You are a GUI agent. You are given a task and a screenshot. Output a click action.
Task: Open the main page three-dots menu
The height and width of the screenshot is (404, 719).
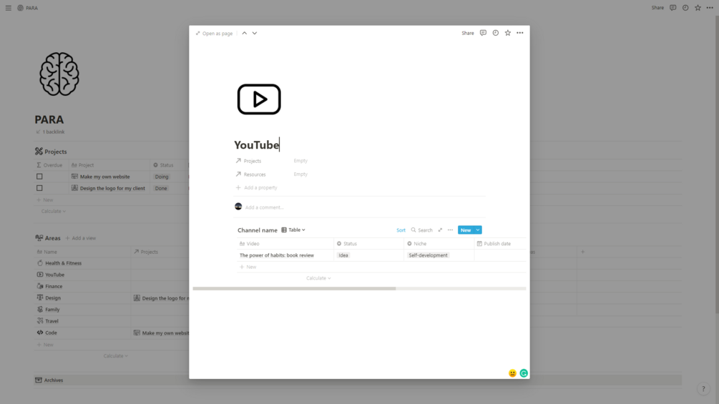coord(710,8)
